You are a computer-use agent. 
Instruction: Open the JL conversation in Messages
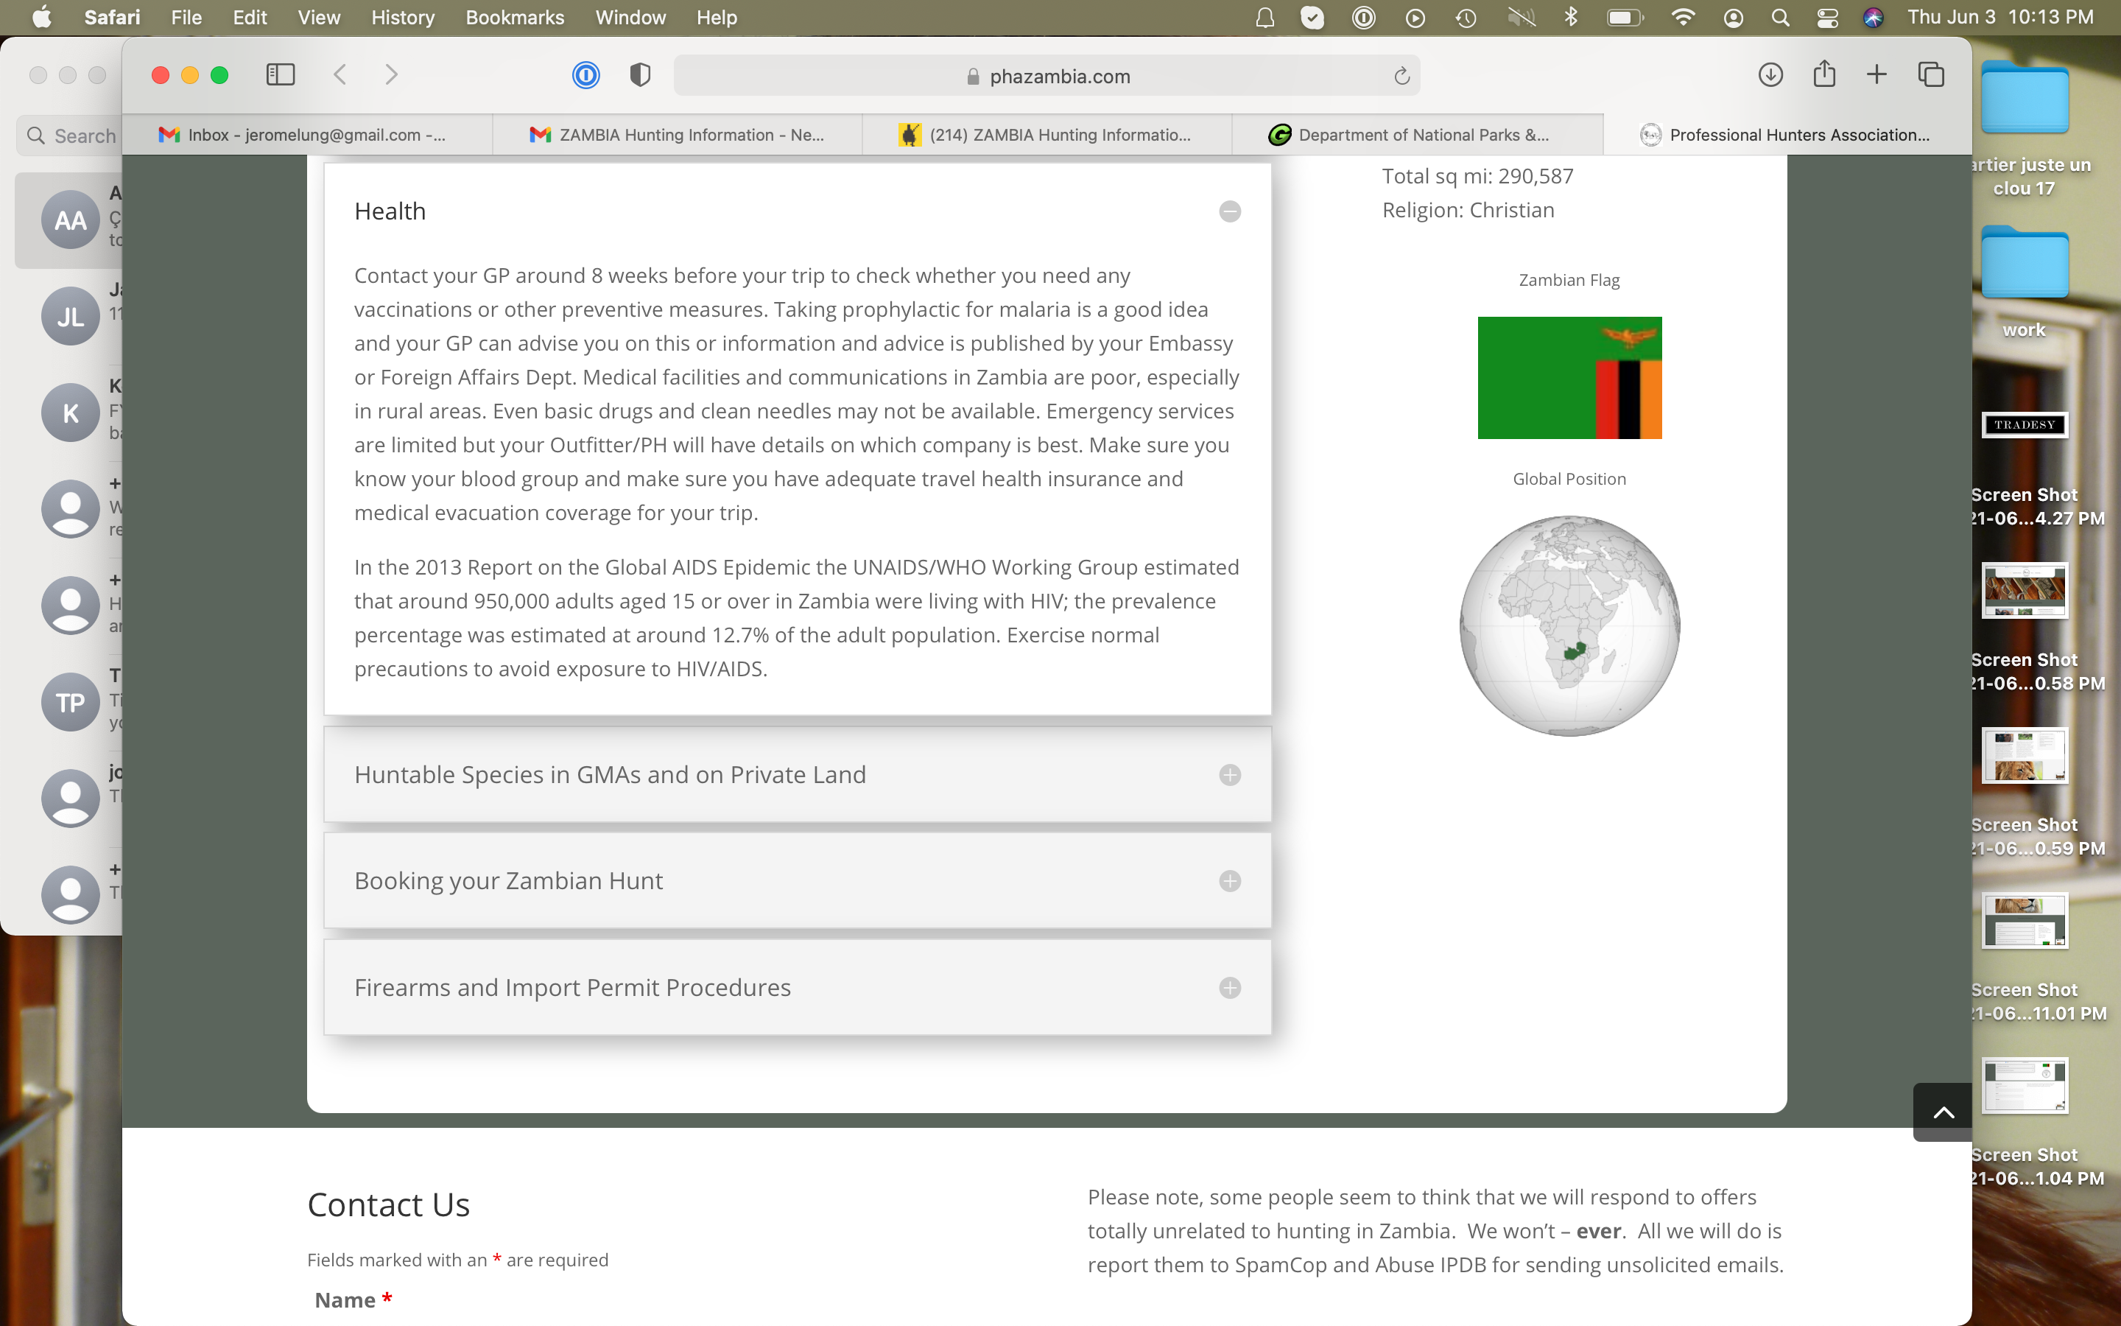70,317
